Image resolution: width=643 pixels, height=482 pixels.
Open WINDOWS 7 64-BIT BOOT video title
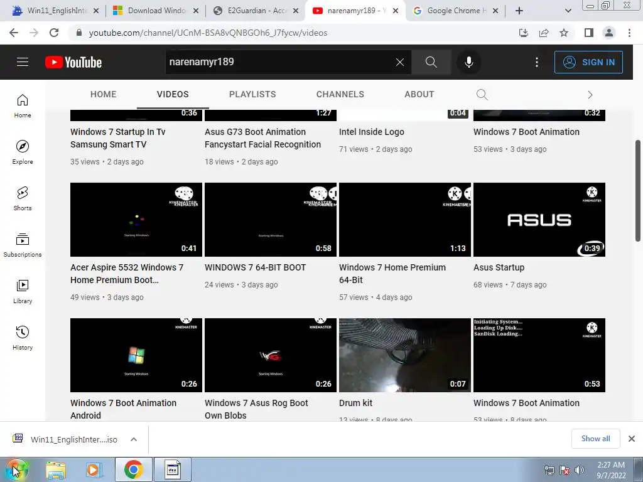[255, 267]
